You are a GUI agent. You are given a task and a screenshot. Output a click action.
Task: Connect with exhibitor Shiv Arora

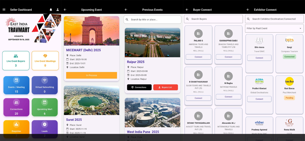(259, 58)
